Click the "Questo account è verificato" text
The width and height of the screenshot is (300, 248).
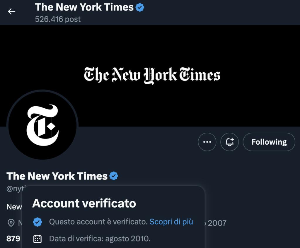[98, 222]
